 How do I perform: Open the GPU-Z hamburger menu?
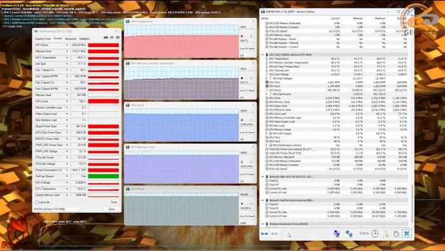click(118, 37)
